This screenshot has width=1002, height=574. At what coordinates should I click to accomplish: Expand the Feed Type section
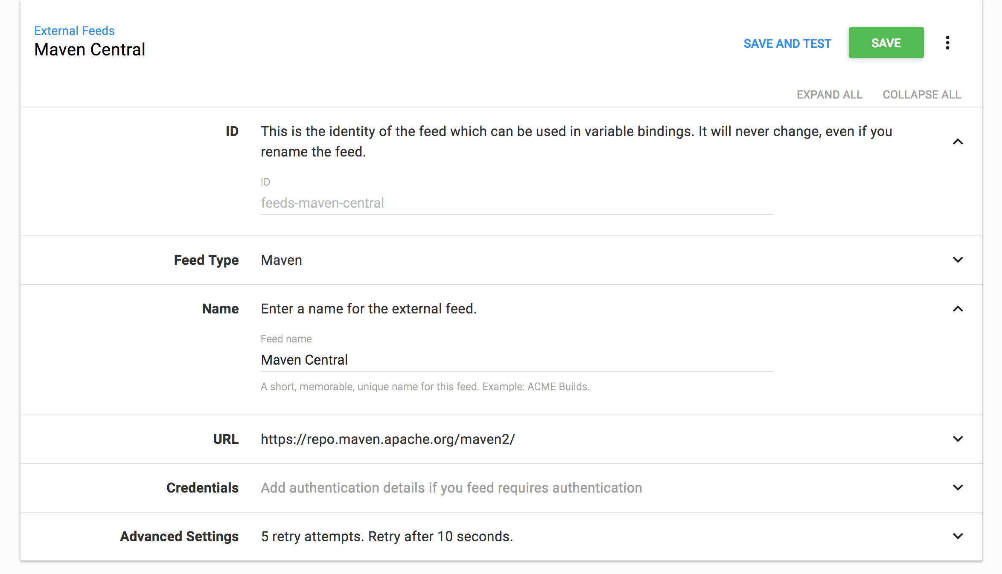(958, 260)
